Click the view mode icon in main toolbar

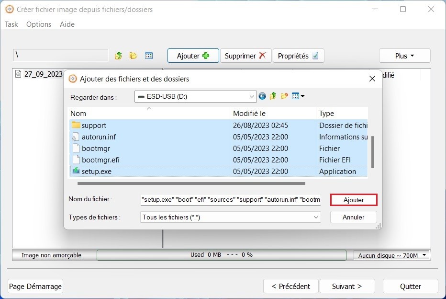149,56
